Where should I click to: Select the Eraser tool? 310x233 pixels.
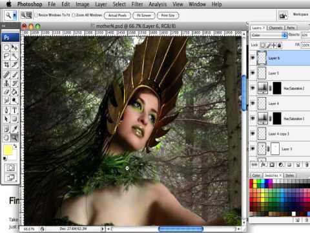(6, 92)
